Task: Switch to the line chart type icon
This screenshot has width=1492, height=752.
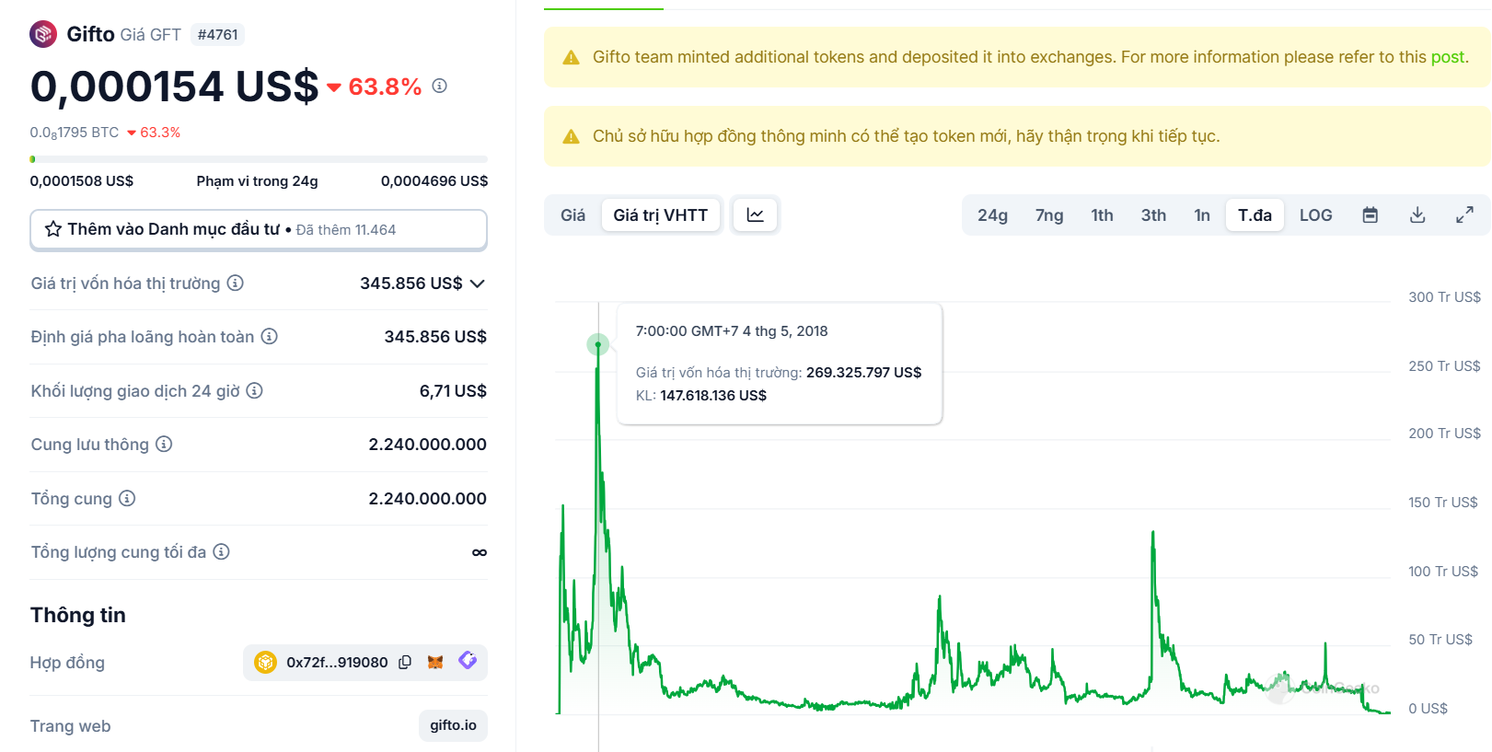Action: click(756, 214)
